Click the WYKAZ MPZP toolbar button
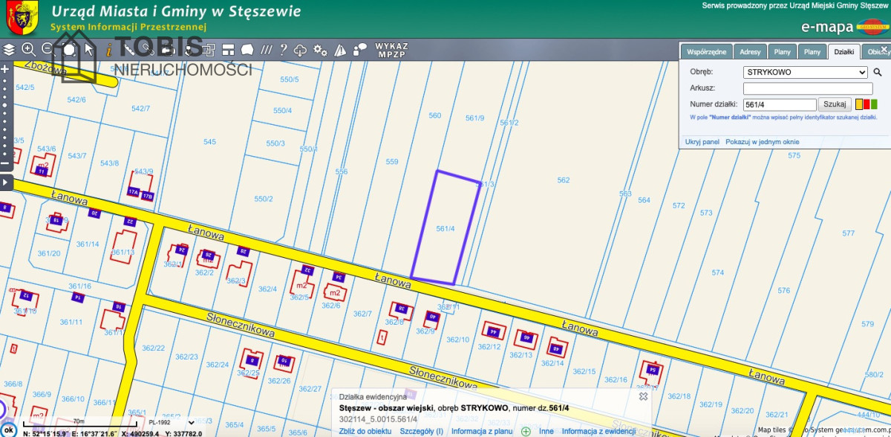891x437 pixels. click(x=391, y=50)
